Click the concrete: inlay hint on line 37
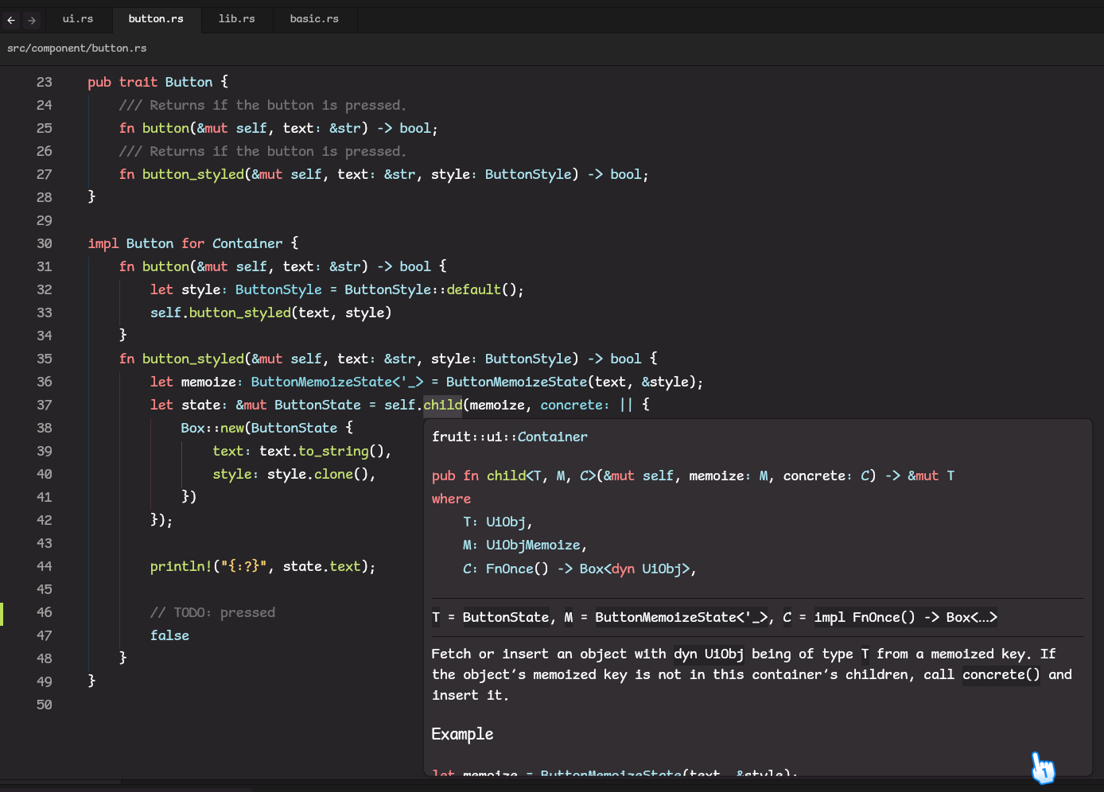The image size is (1104, 792). (x=574, y=405)
